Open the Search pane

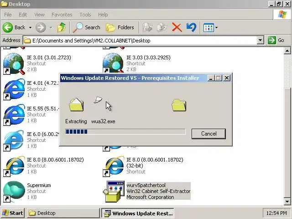(x=86, y=27)
